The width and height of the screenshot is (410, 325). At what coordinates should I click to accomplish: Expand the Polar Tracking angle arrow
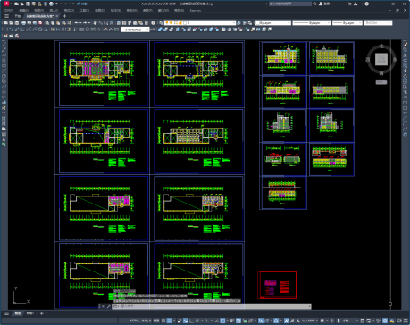click(x=203, y=321)
